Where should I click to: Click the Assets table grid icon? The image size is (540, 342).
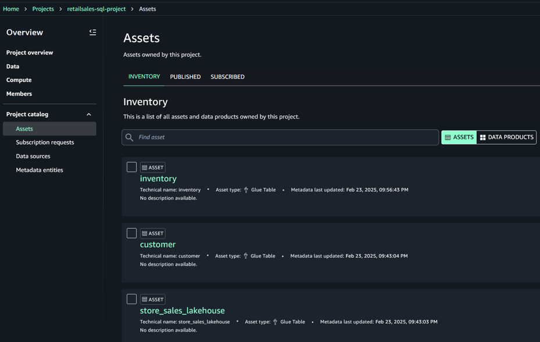point(448,138)
